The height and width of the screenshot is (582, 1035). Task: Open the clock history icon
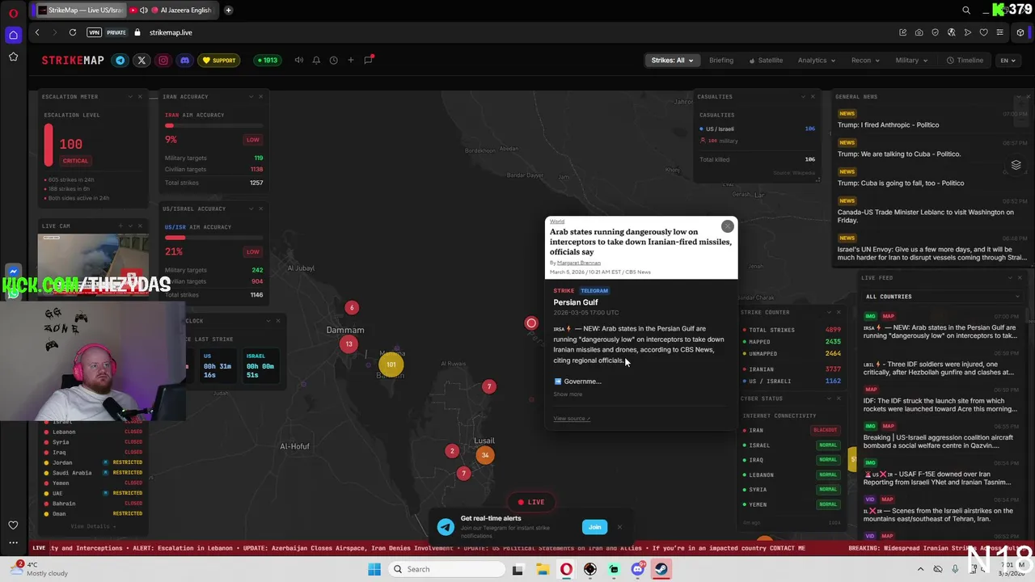[333, 60]
